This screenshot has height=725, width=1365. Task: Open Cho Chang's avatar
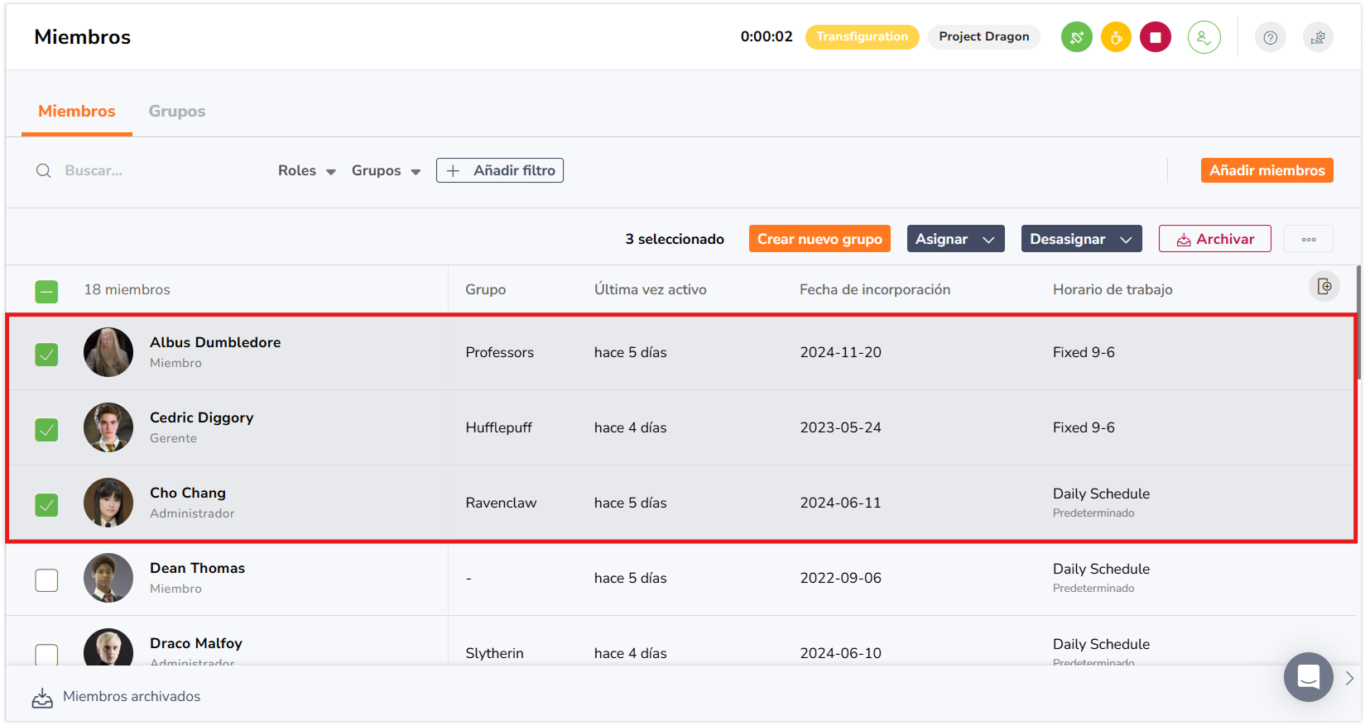tap(108, 503)
